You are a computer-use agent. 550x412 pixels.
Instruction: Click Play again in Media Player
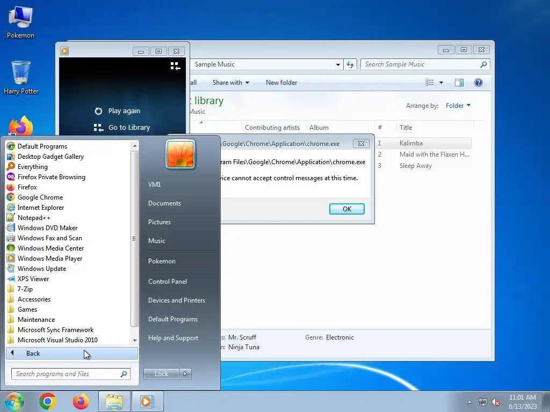tap(118, 111)
